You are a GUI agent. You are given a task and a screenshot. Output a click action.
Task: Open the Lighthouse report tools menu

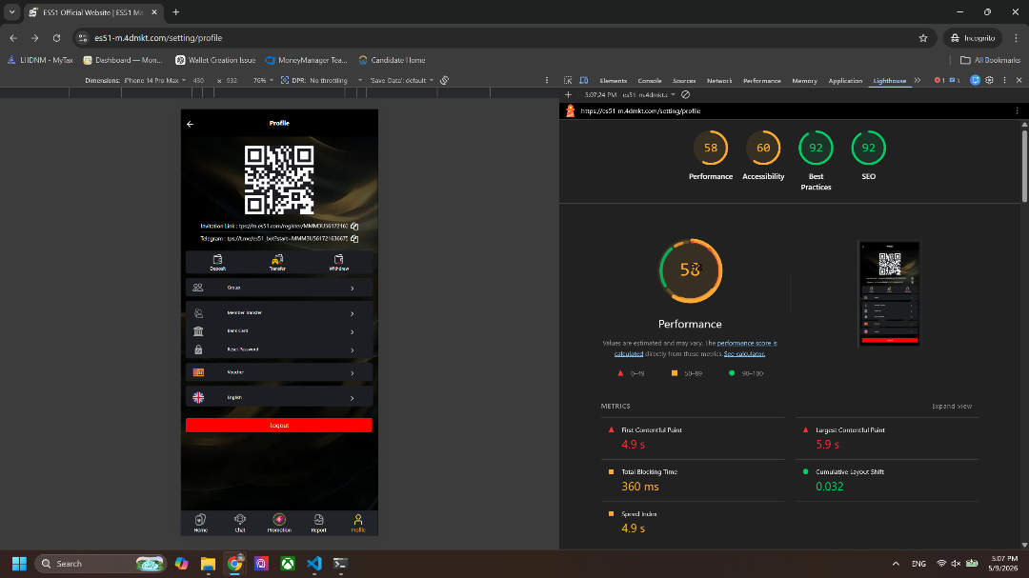coord(1018,110)
